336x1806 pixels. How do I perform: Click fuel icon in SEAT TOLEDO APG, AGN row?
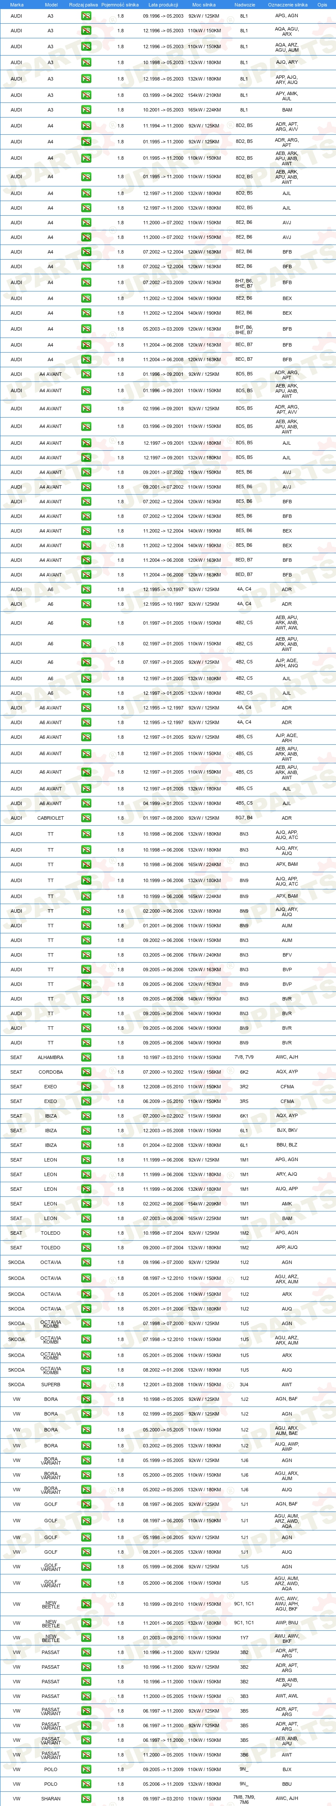point(86,1233)
